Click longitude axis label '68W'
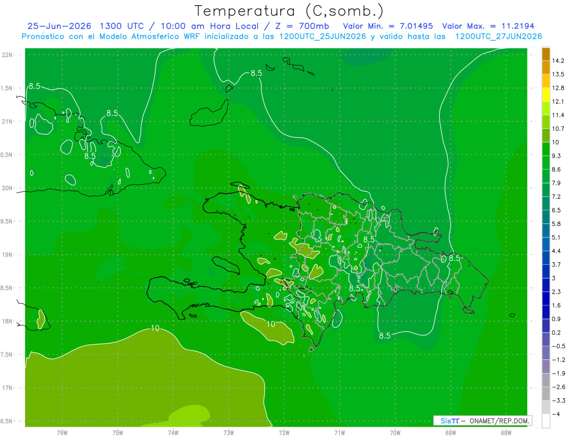This screenshot has width=568, height=439. pyautogui.click(x=506, y=432)
